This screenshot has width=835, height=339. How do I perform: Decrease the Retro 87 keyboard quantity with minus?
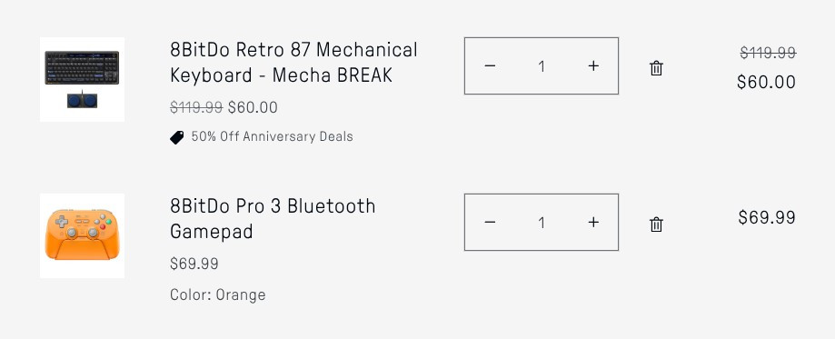490,65
